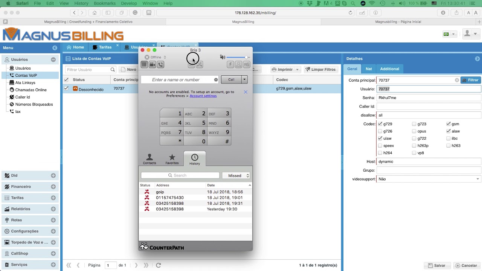Toggle the g729 codec checkbox
The height and width of the screenshot is (271, 482).
click(380, 124)
